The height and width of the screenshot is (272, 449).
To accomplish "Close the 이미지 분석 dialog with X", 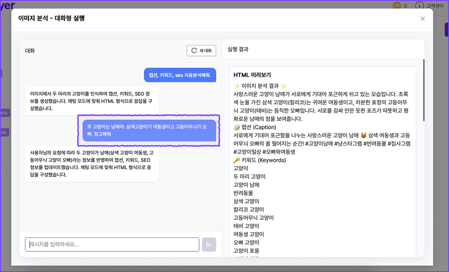I will coord(423,18).
